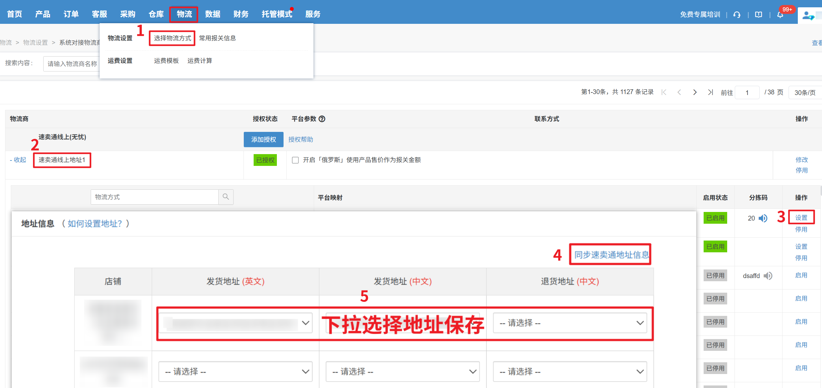This screenshot has height=388, width=822.
Task: Jump to last page arrow
Action: click(710, 92)
